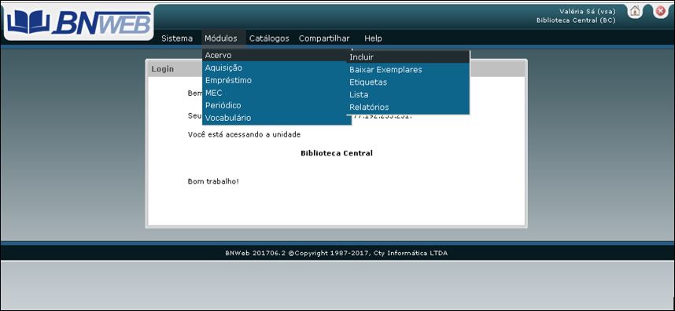Click the Login panel header
Screen dimensions: 675x311
tap(336, 69)
